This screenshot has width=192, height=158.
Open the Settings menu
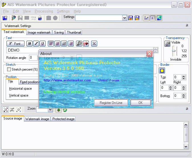pyautogui.click(x=63, y=11)
